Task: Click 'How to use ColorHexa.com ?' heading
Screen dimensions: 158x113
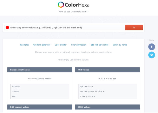Action: 74,12
